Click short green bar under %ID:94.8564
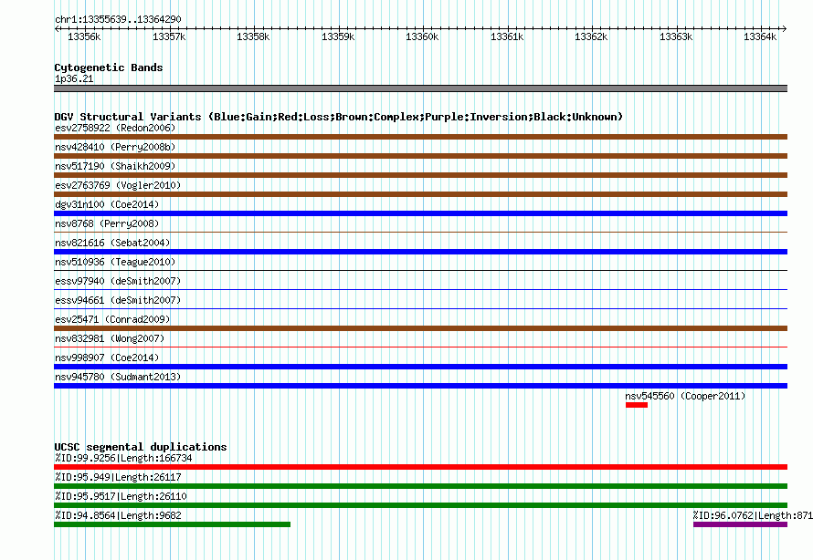The width and height of the screenshot is (813, 560). tap(172, 524)
